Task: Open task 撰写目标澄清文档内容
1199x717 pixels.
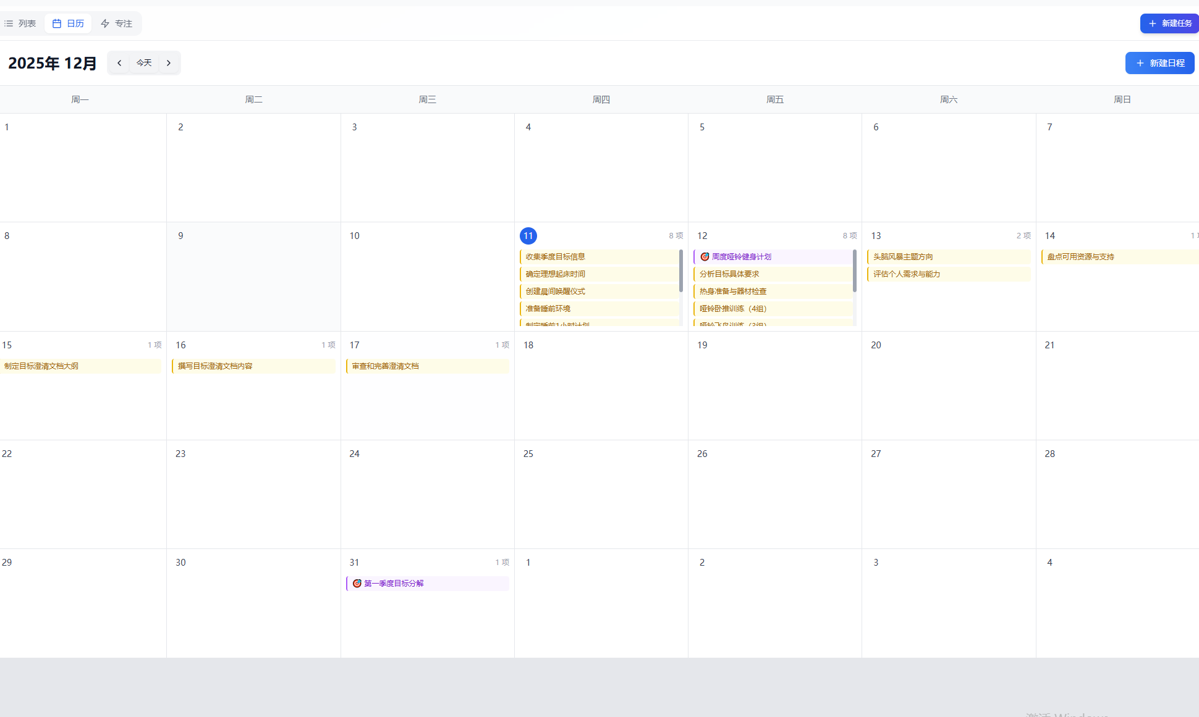Action: coord(215,366)
